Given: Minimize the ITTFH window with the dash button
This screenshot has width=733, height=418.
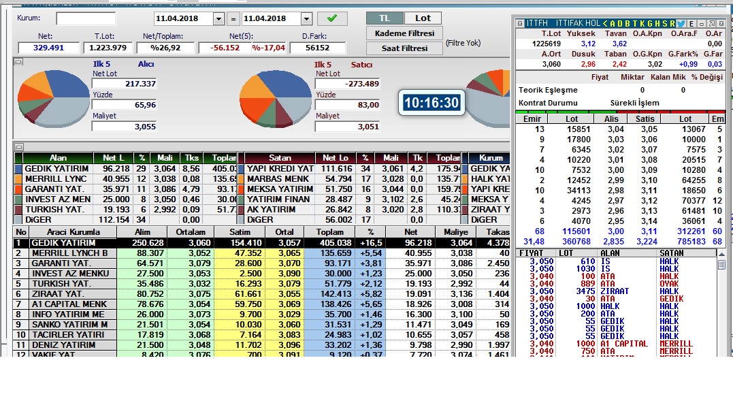Looking at the screenshot, I should click(702, 23).
